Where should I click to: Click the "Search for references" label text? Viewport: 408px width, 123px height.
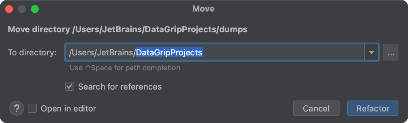(120, 86)
